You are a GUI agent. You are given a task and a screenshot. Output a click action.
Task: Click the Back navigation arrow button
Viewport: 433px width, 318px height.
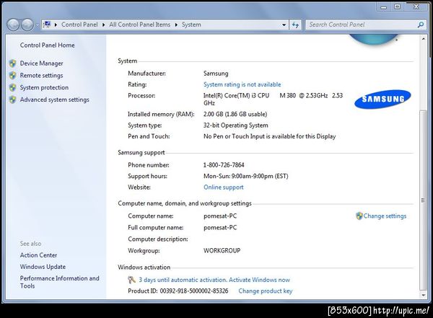[13, 25]
